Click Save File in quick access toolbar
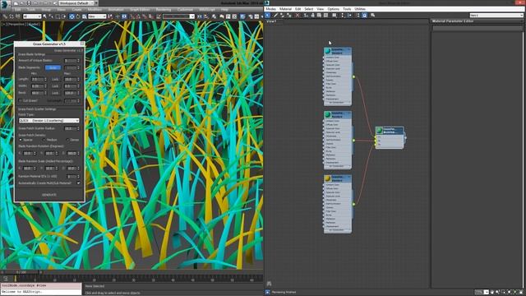Screen dimensions: 526x296 tap(30, 3)
